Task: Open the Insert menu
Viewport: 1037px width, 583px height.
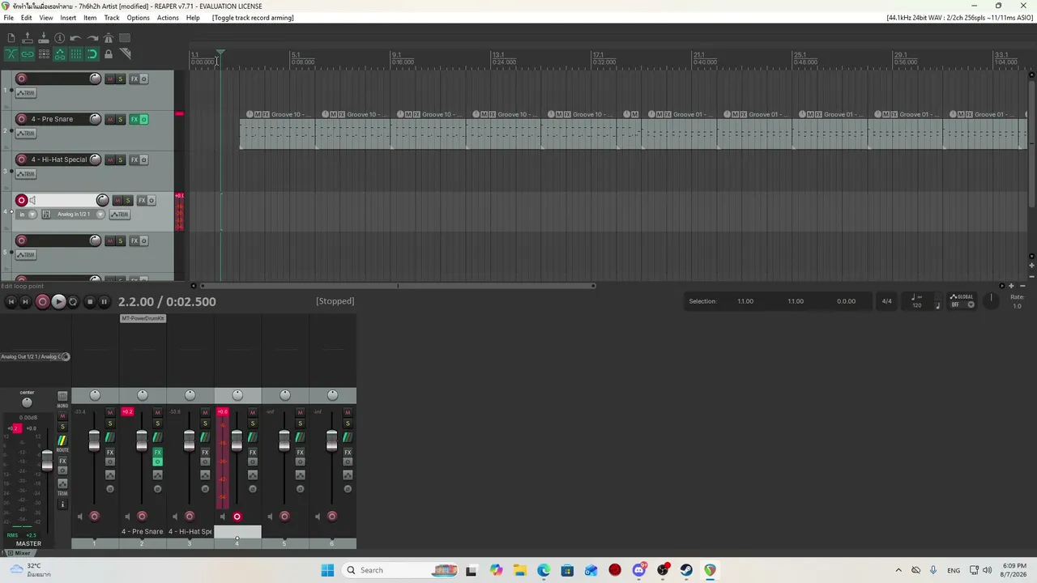Action: tap(68, 18)
